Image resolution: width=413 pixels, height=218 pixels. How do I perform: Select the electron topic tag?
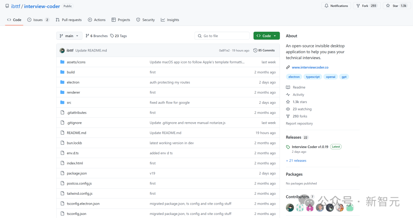click(x=294, y=77)
